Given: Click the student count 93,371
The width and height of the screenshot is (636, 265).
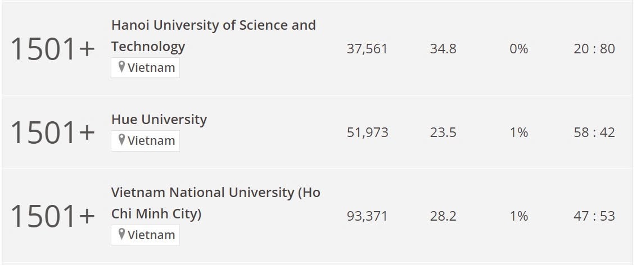Looking at the screenshot, I should tap(367, 216).
